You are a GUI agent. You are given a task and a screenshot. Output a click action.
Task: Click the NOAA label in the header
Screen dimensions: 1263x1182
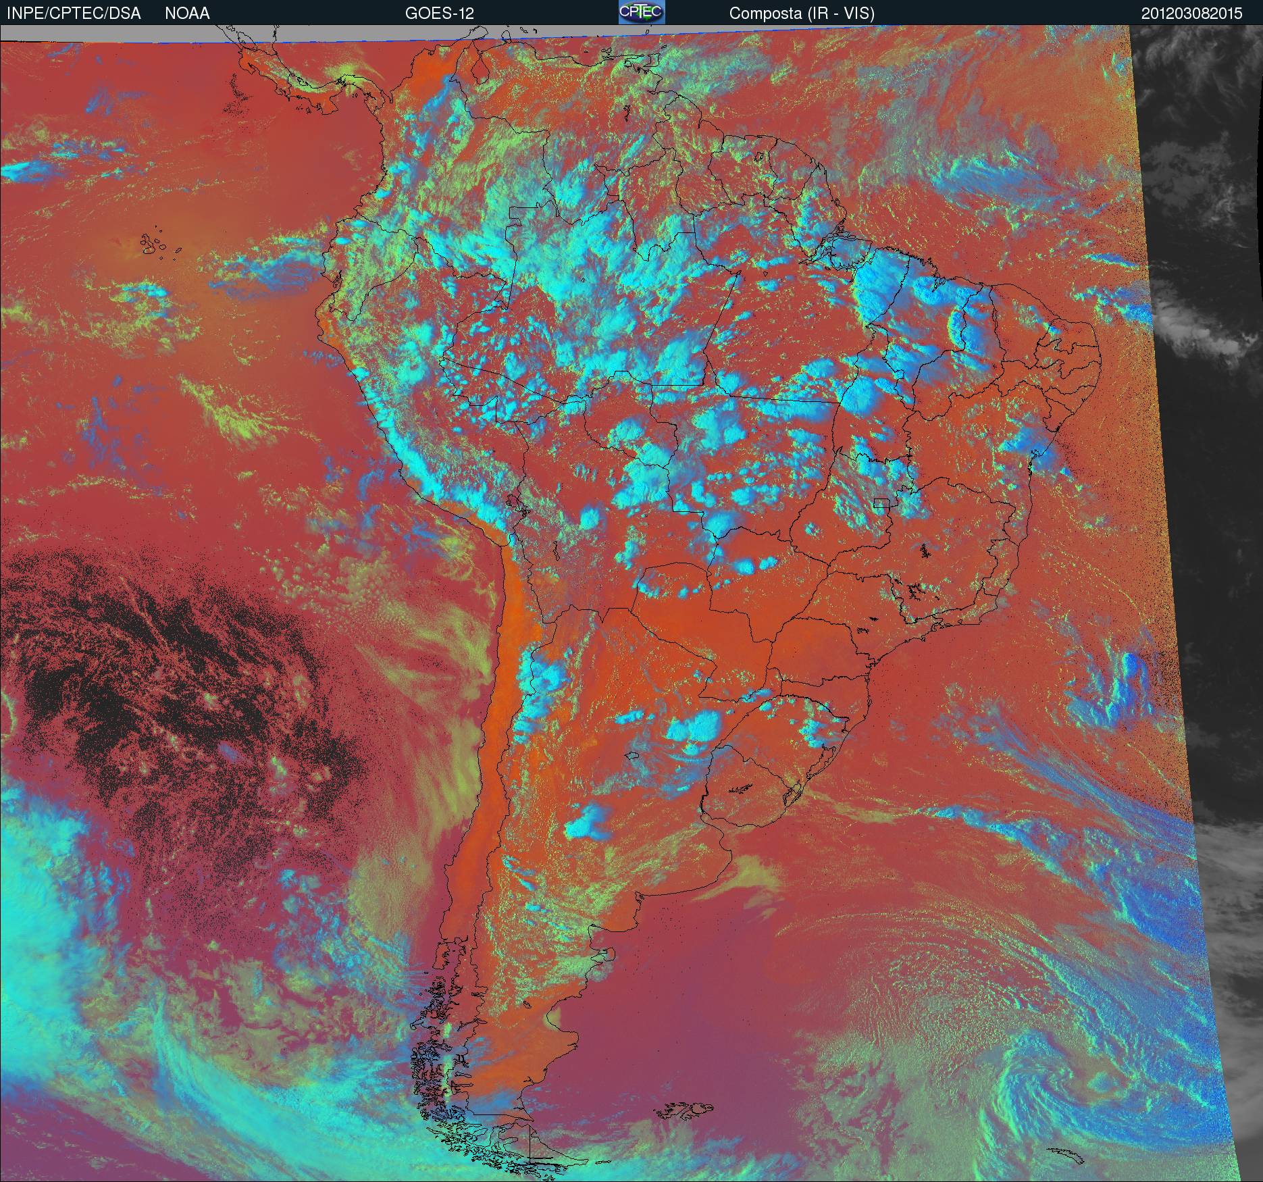point(187,14)
